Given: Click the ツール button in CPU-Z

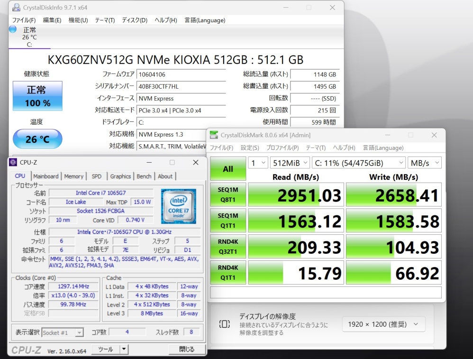Looking at the screenshot, I should [105, 350].
